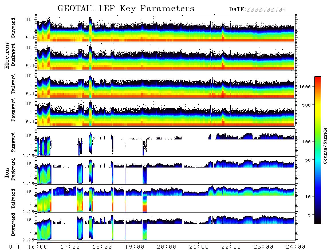Select the Electron Tailward panel label
327x252 pixels.
(x=13, y=84)
